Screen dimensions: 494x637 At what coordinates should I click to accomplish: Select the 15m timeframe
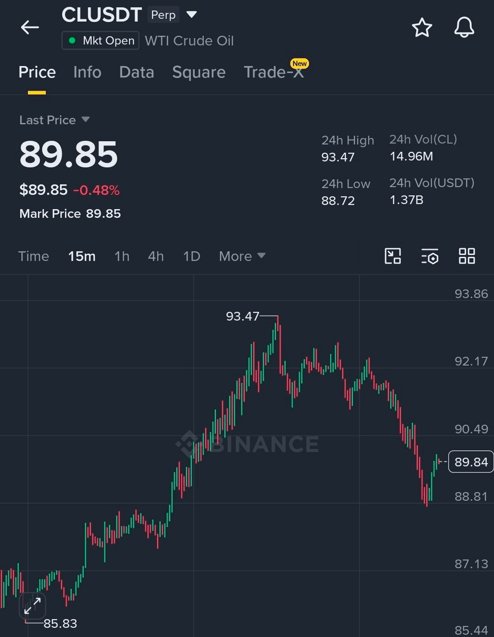click(82, 256)
